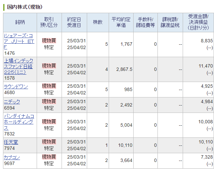Click settlement amount 10,008
The height and width of the screenshot is (169, 214).
[x=206, y=122]
